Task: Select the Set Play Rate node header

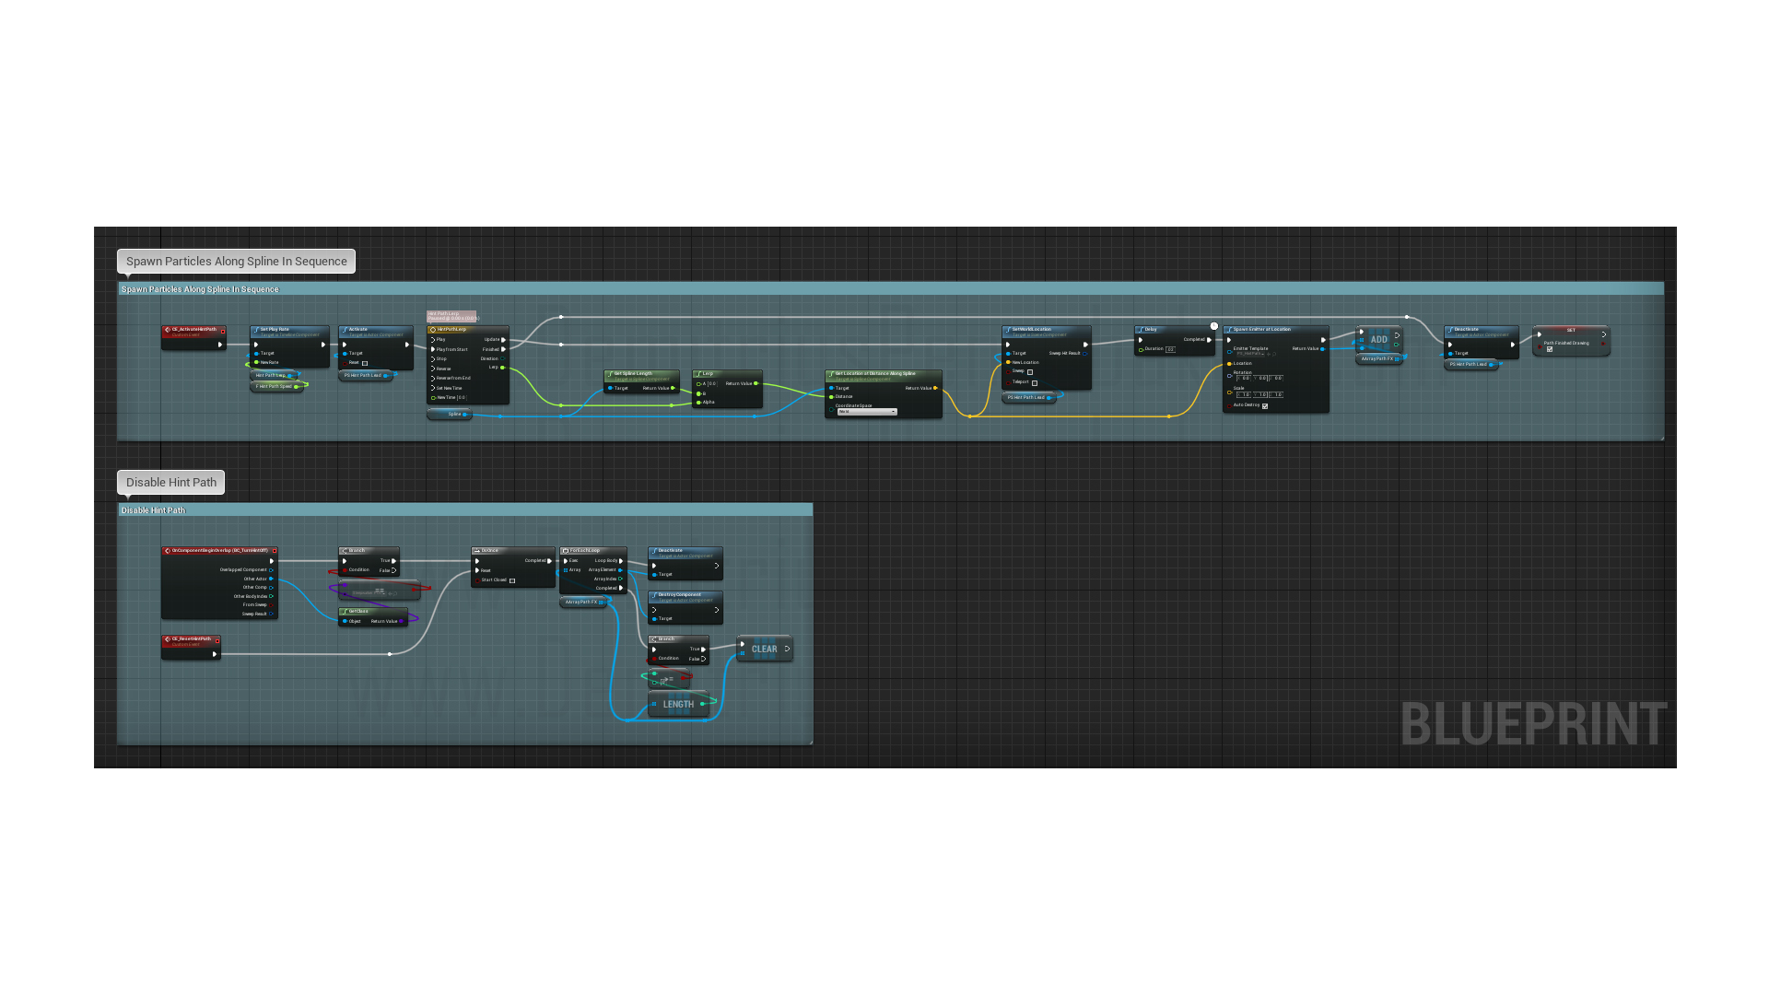Action: [288, 330]
